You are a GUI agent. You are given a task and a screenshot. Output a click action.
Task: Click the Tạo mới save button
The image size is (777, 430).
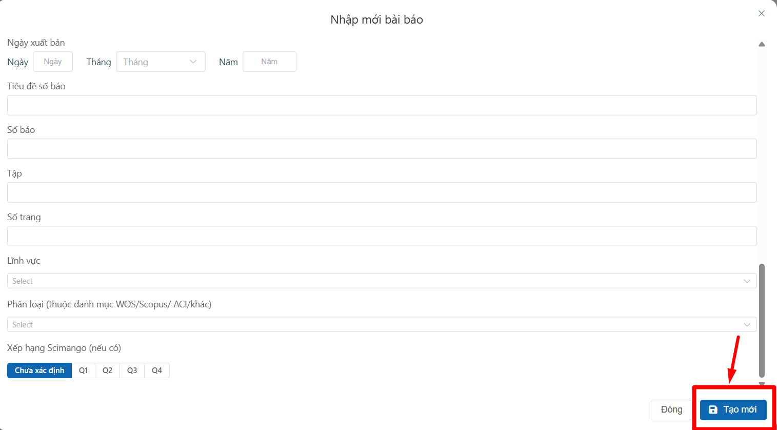(733, 409)
